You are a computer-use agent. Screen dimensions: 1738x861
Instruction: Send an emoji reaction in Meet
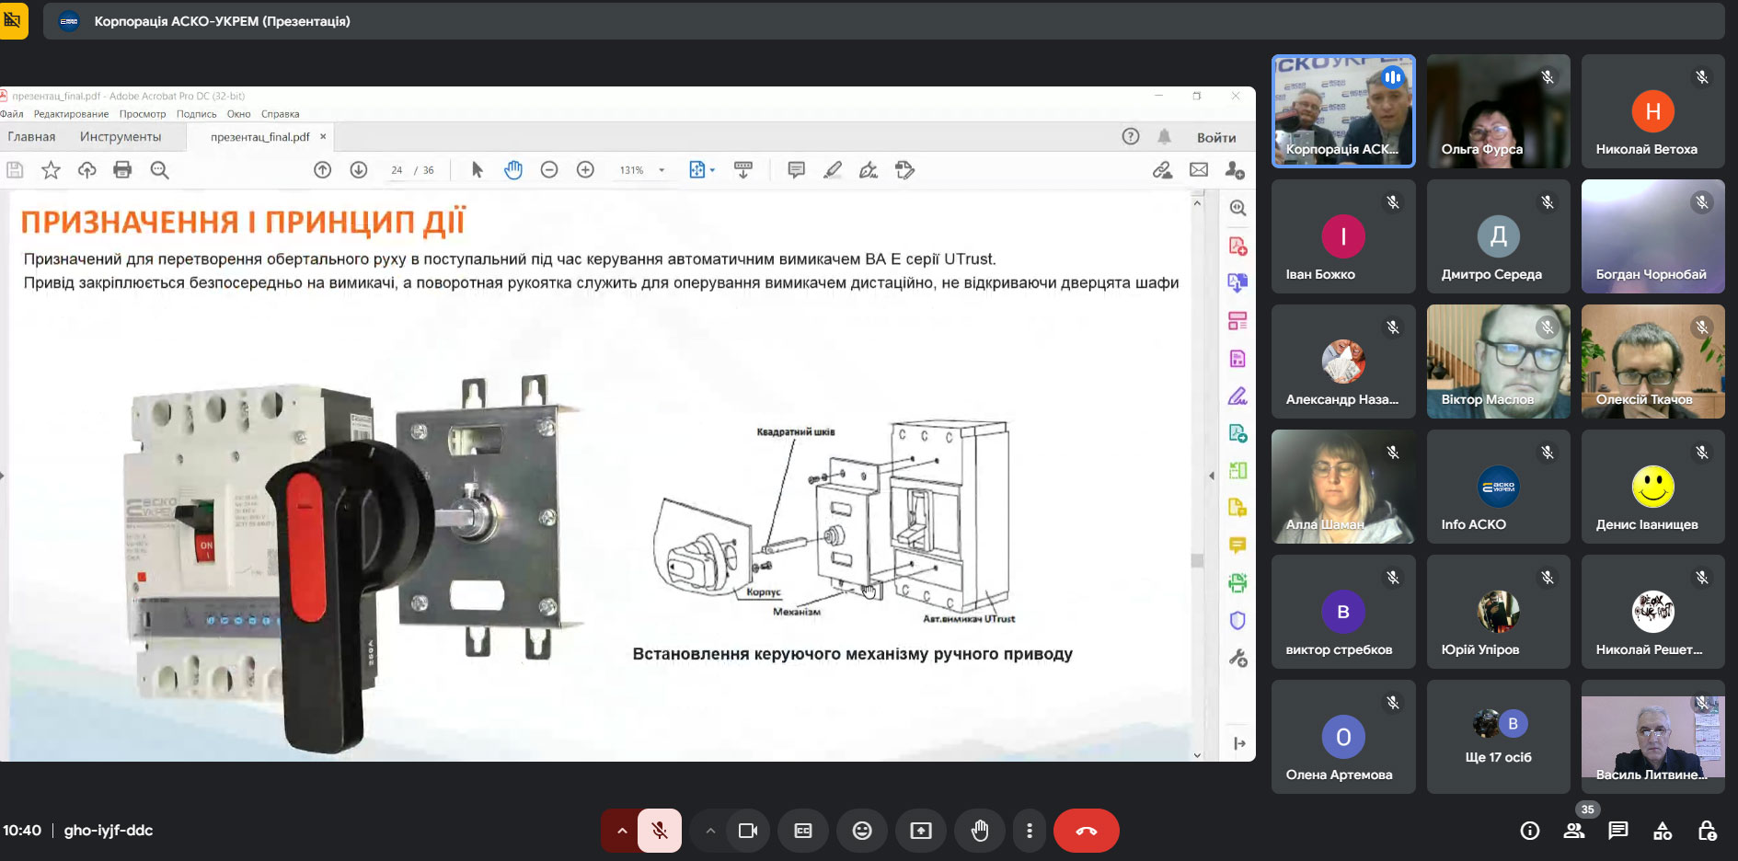(862, 831)
